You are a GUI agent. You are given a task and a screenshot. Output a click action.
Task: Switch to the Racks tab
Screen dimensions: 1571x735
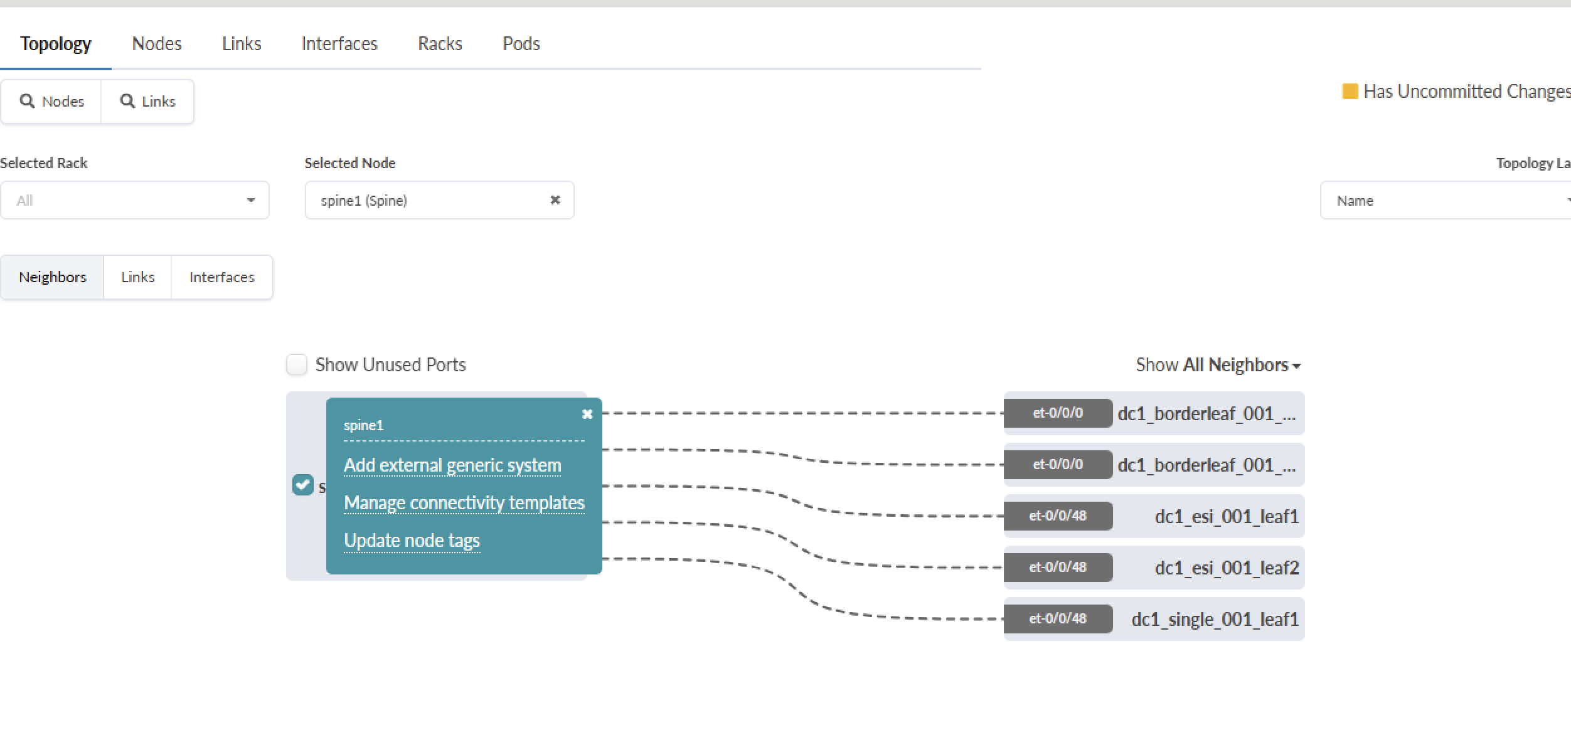coord(440,44)
